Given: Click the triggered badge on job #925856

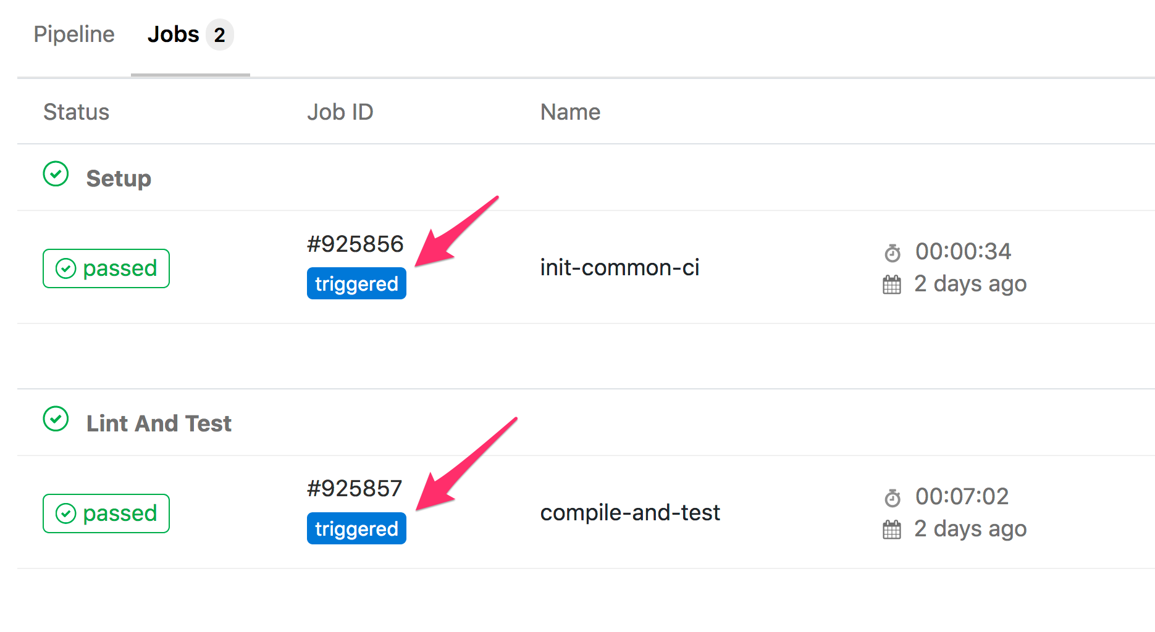Looking at the screenshot, I should pos(356,283).
